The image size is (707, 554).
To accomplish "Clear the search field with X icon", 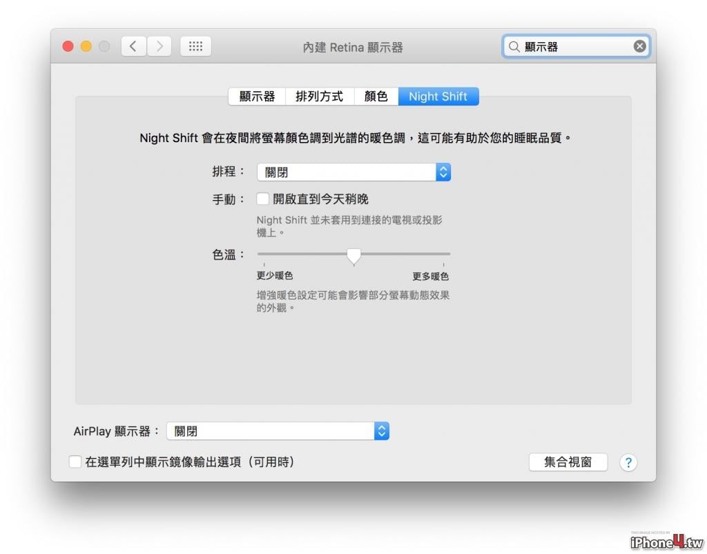I will coord(639,46).
